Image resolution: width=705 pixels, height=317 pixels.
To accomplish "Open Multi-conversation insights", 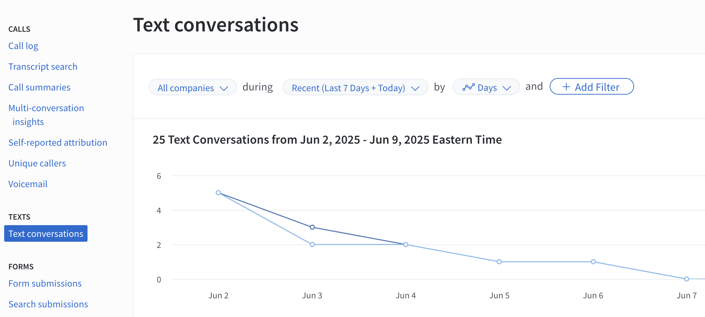I will [46, 115].
